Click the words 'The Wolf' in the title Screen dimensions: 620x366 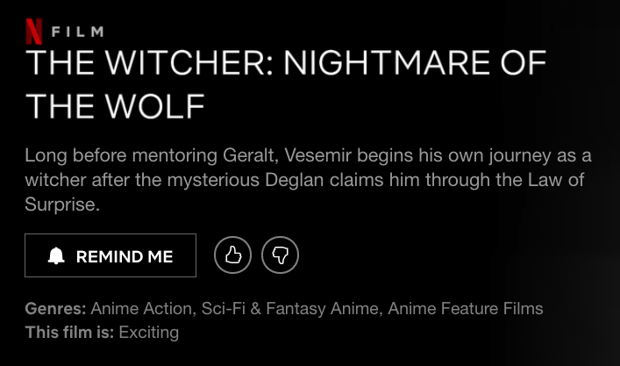115,107
